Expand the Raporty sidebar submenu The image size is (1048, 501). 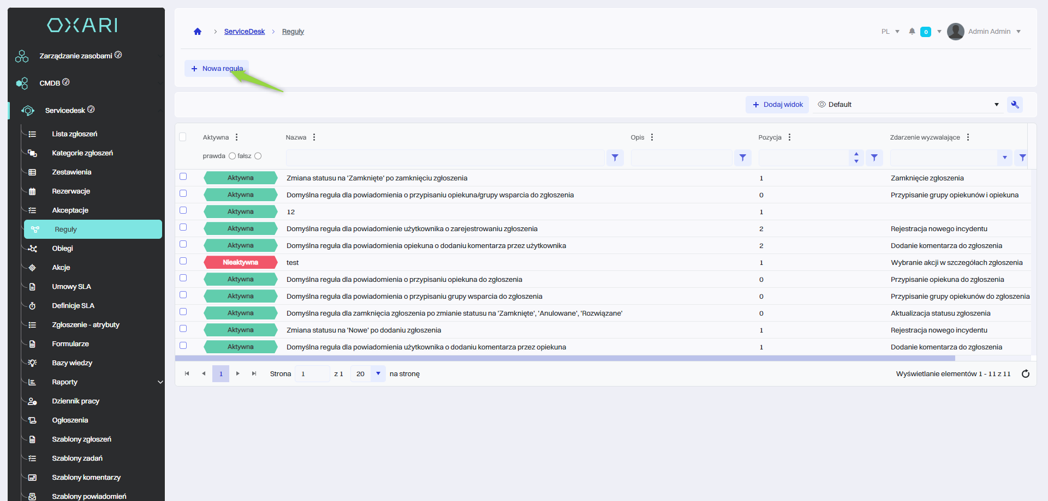point(160,382)
